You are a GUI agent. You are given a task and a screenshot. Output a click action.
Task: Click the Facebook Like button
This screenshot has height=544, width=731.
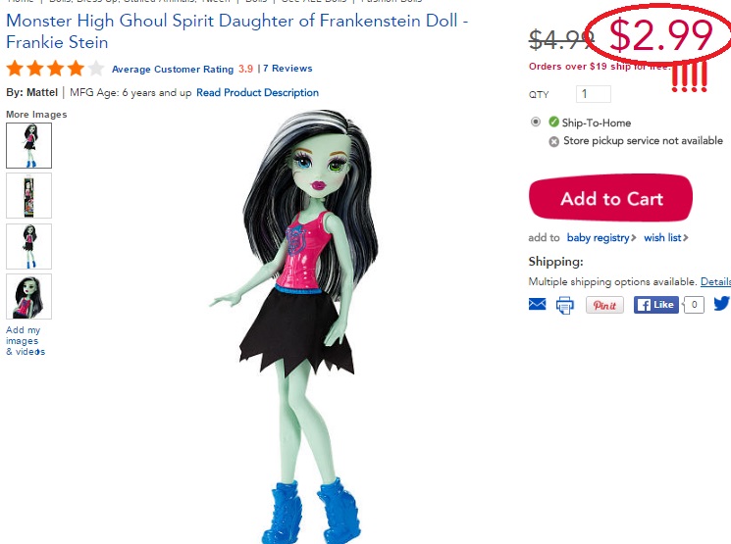[x=656, y=305]
